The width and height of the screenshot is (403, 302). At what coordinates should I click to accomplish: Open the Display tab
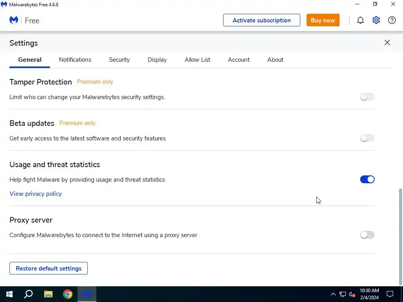(x=157, y=60)
